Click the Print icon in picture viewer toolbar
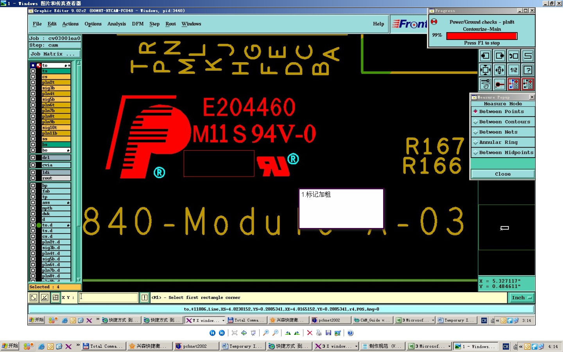This screenshot has height=352, width=563. coord(319,333)
